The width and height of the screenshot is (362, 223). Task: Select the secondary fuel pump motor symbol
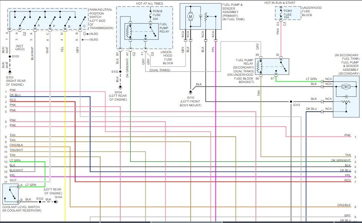click(x=346, y=87)
